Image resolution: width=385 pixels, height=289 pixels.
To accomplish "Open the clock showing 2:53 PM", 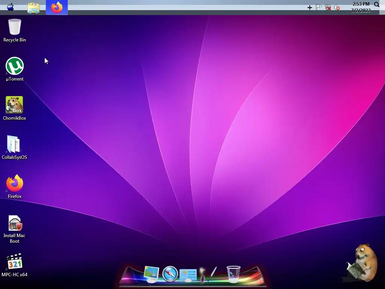I will tap(361, 7).
